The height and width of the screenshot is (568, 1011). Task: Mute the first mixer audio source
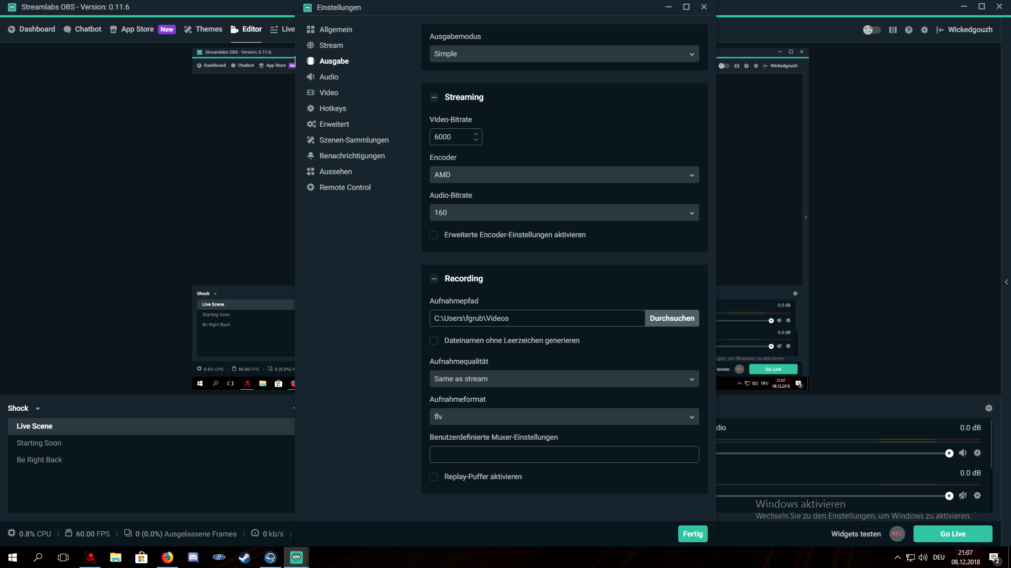[x=963, y=453]
